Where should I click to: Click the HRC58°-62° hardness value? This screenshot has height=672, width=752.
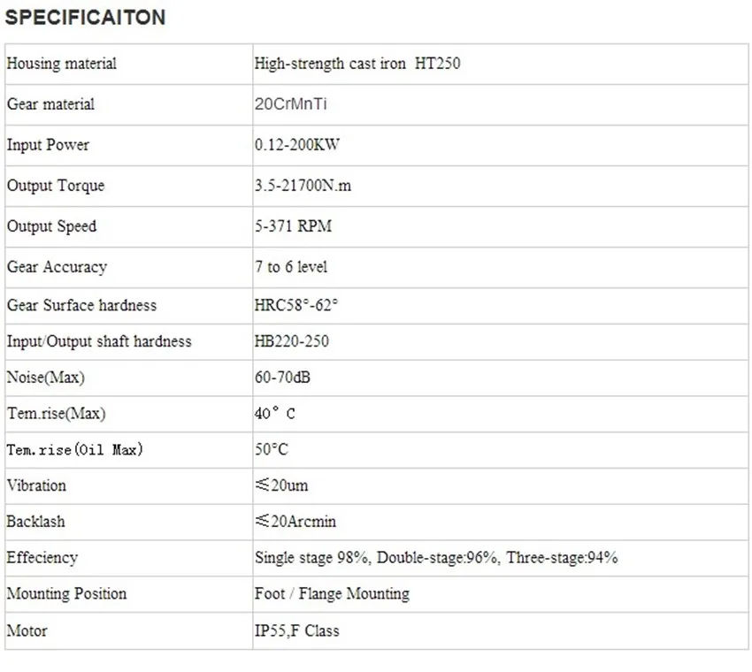click(x=295, y=305)
